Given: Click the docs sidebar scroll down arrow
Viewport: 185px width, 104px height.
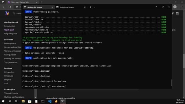Looking at the screenshot, I should [36, 97].
